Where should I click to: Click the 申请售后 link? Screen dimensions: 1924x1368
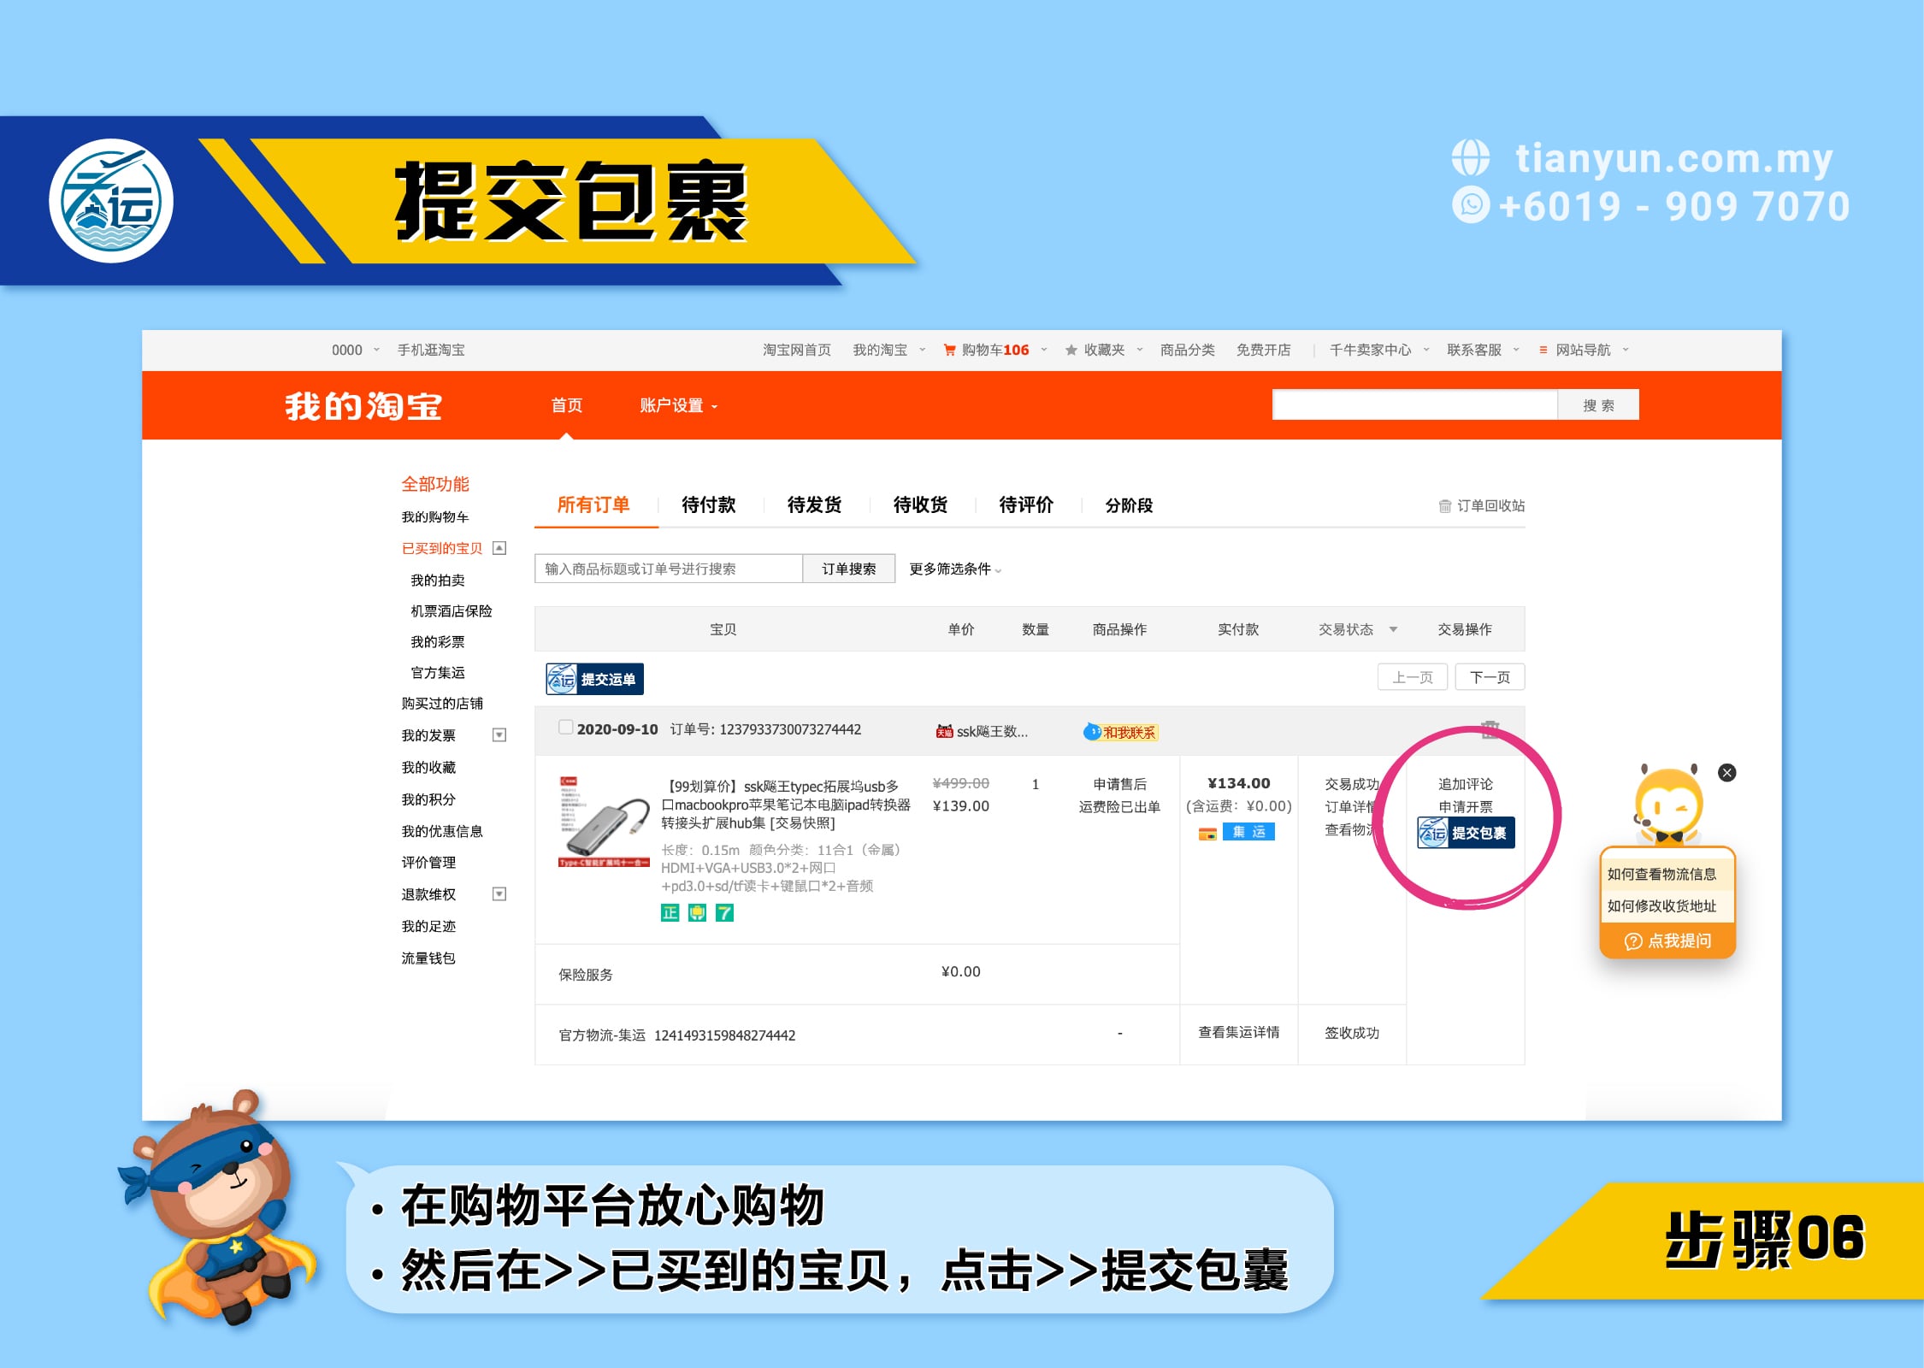click(x=1119, y=784)
